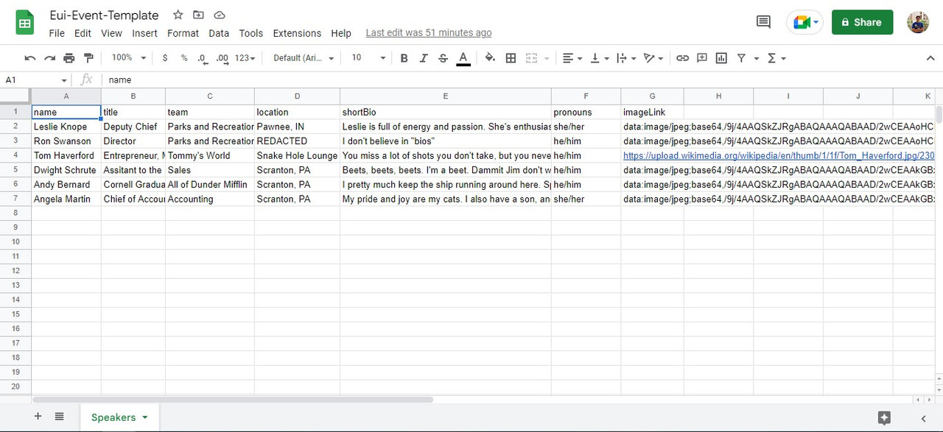Select the cell containing Leslie Knope
The image size is (943, 432).
[66, 127]
